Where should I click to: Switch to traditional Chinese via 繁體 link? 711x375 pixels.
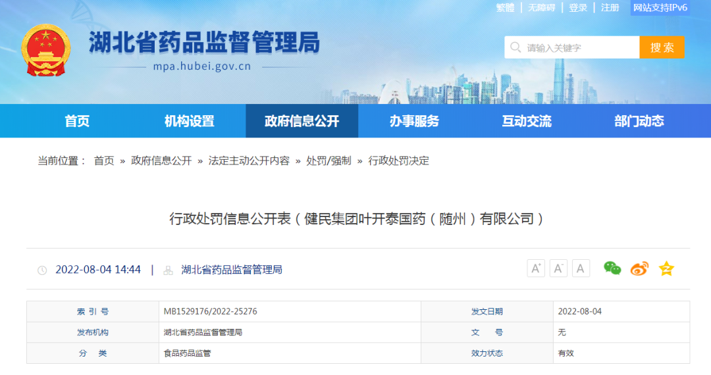click(x=505, y=8)
